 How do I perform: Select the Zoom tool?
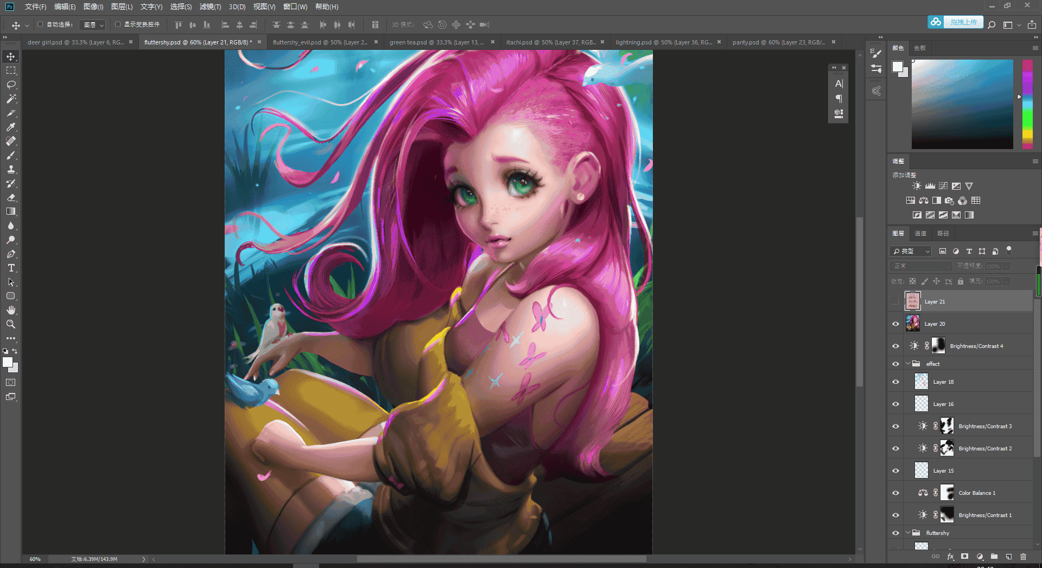(11, 324)
